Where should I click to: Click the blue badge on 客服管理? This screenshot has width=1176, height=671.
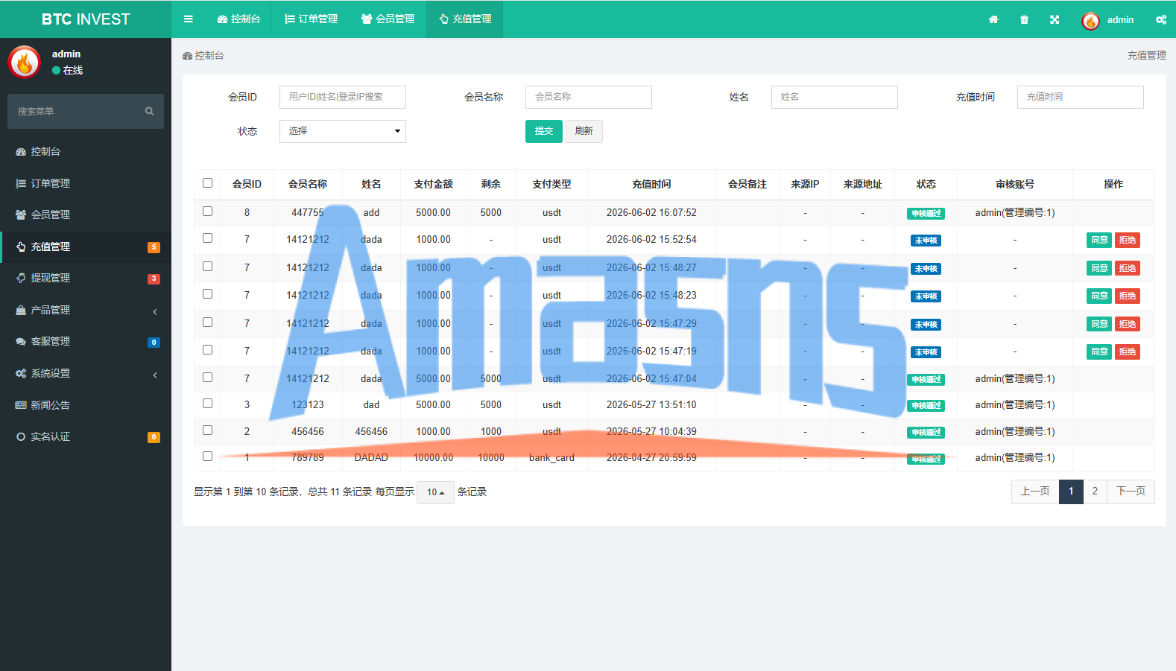click(154, 343)
